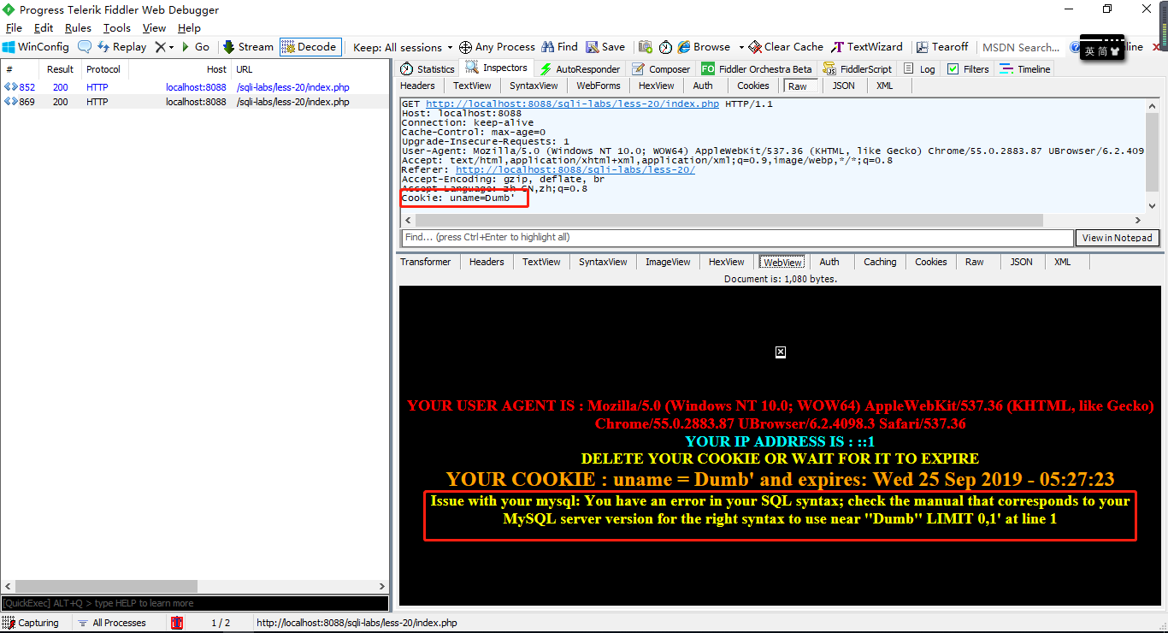Image resolution: width=1168 pixels, height=633 pixels.
Task: Save sessions via the Save icon
Action: point(605,47)
